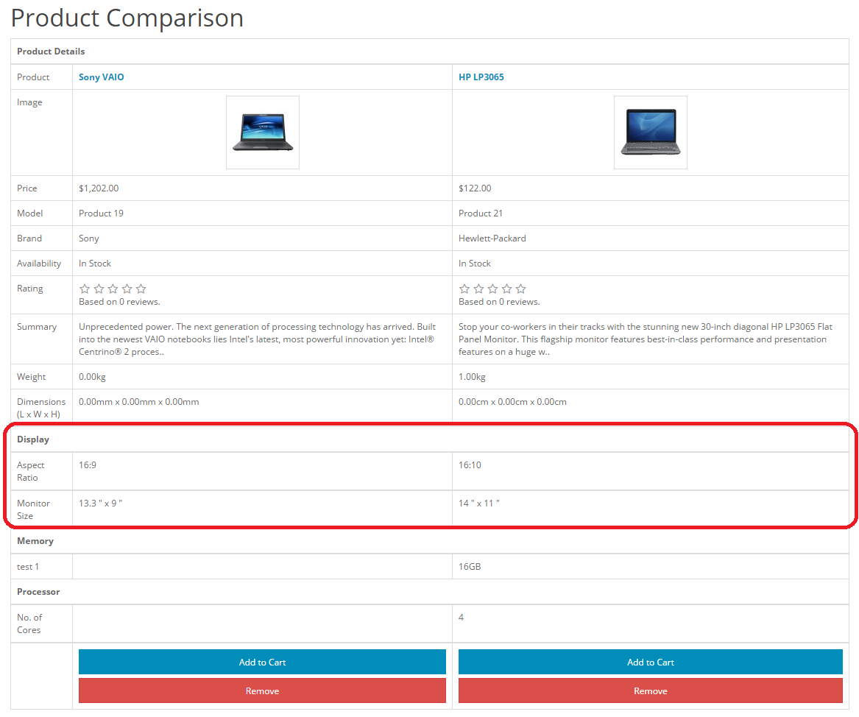Click the Dimensions (L x W x H) label
859x717 pixels.
41,408
